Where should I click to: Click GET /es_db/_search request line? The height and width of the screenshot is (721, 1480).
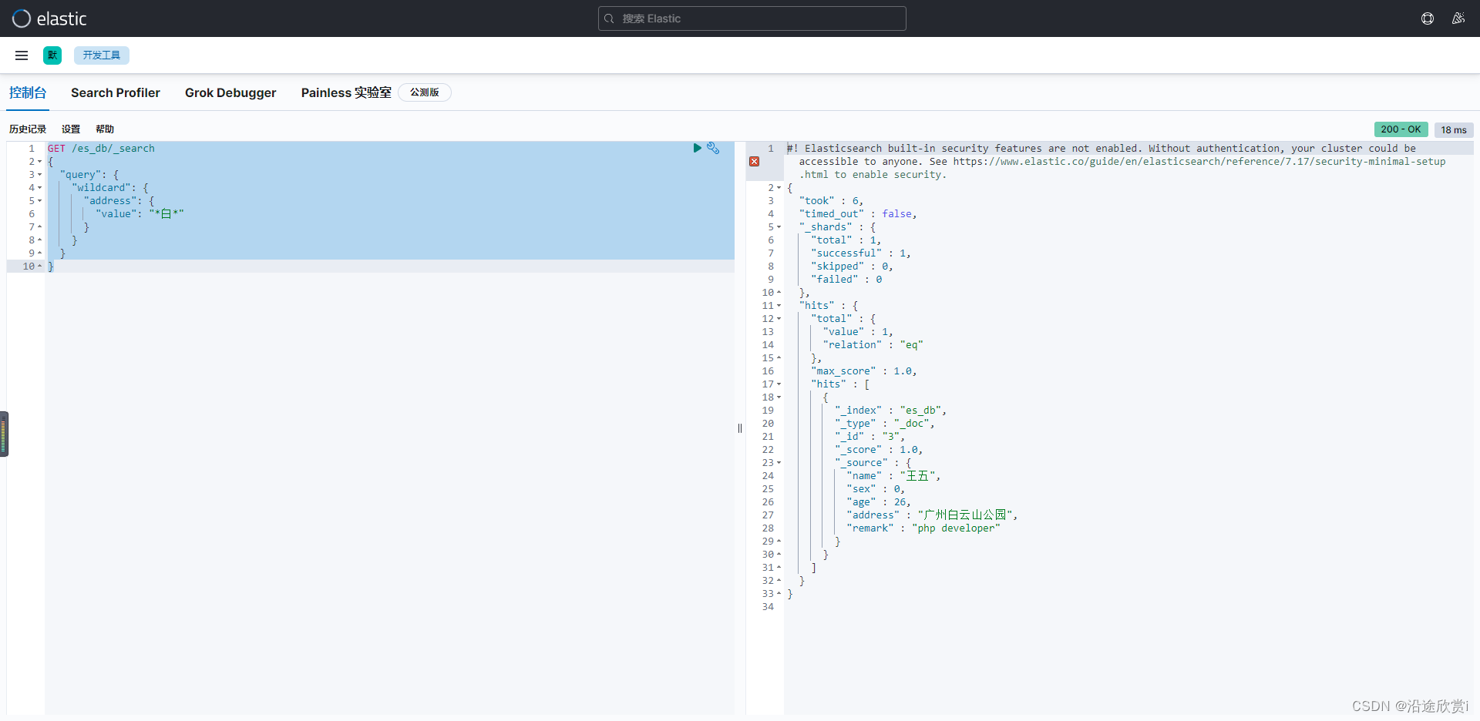(101, 148)
